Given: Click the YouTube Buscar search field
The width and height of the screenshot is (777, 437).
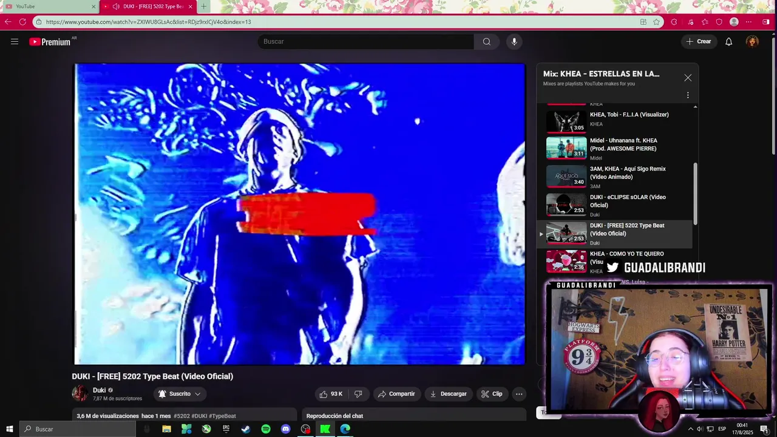Looking at the screenshot, I should 366,42.
